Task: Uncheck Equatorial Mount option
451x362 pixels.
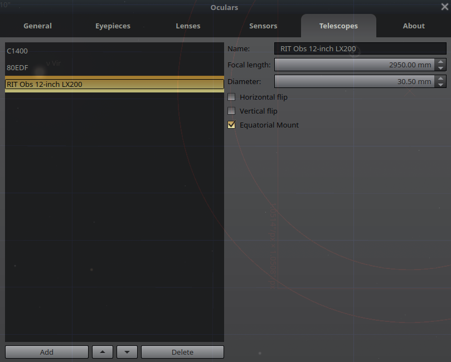Action: [x=231, y=125]
